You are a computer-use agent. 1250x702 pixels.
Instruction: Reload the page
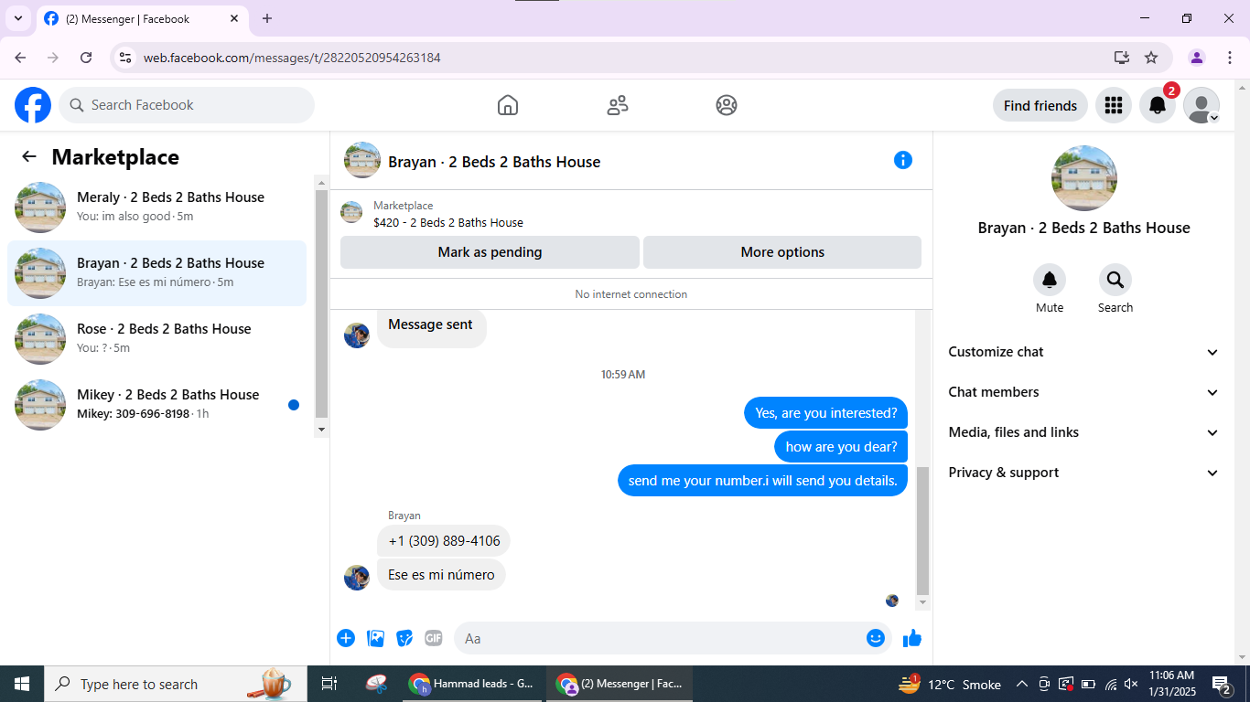(86, 58)
